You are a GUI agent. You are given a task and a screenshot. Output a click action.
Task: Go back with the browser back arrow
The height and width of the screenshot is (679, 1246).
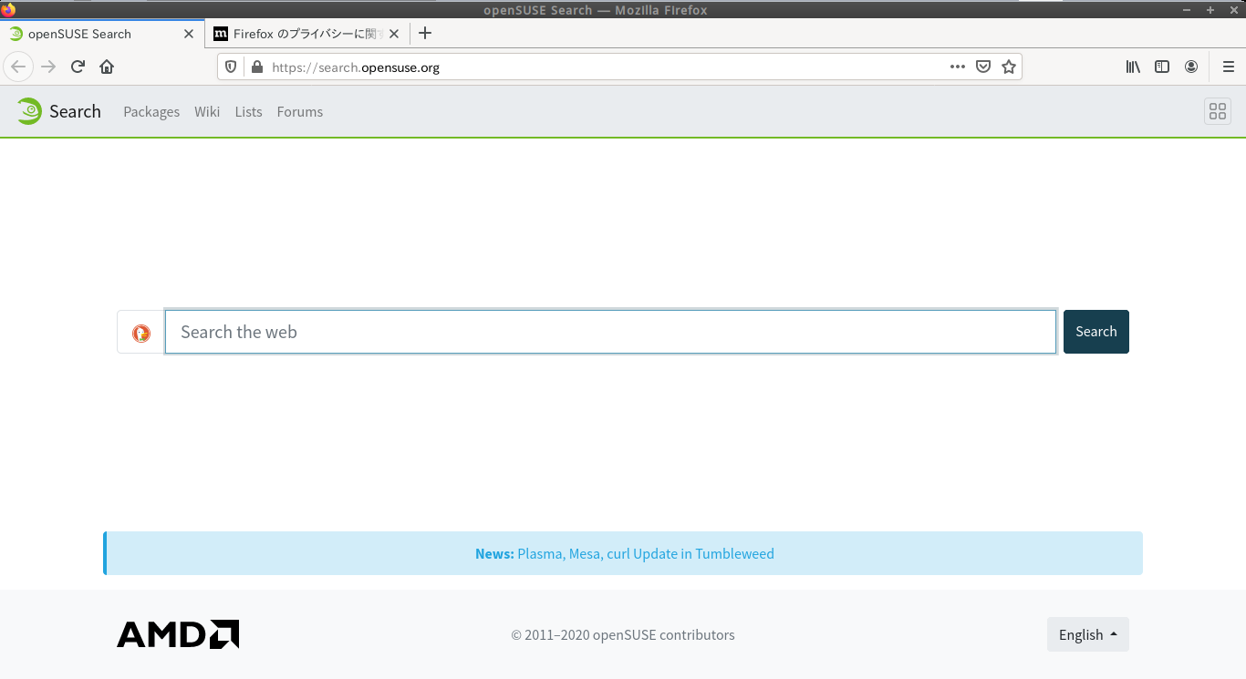click(18, 67)
